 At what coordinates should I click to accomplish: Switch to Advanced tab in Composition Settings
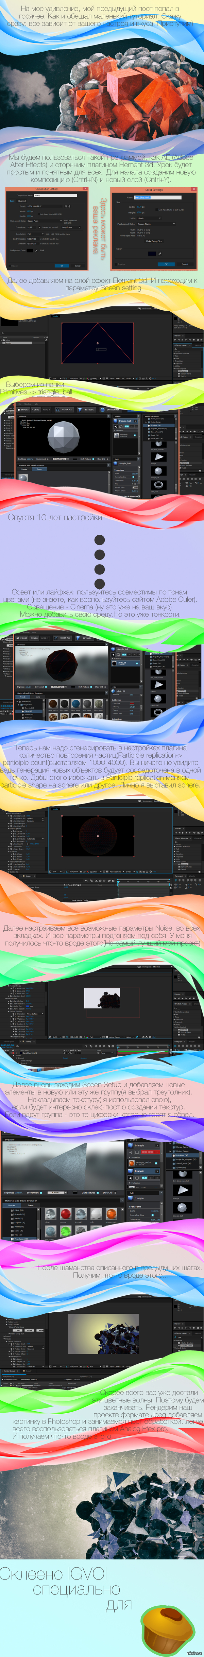pyautogui.click(x=22, y=201)
